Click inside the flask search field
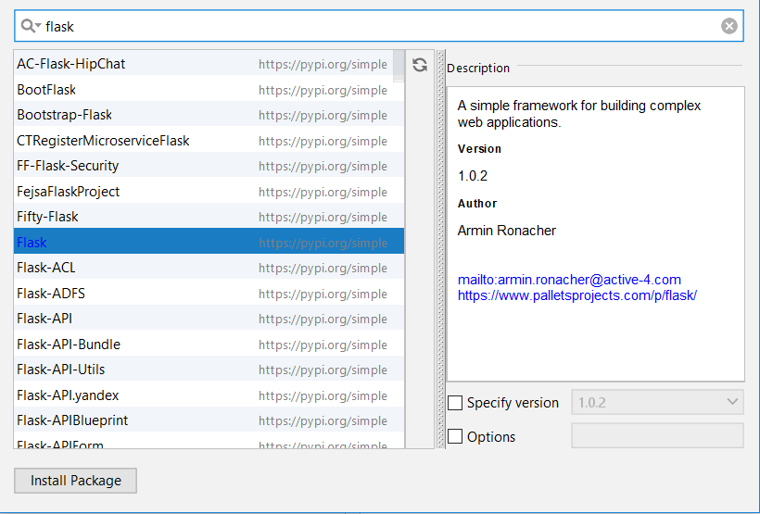 [x=378, y=26]
